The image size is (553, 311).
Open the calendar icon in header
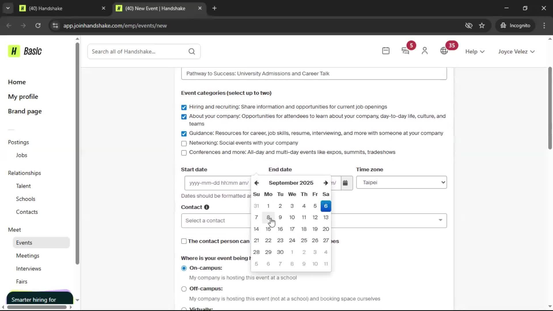click(386, 51)
